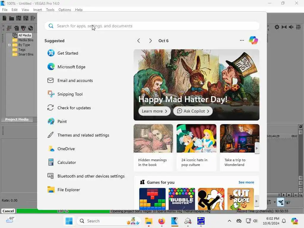Click Ask Copilot on Mad Hatter banner
The image size is (304, 228).
click(193, 111)
